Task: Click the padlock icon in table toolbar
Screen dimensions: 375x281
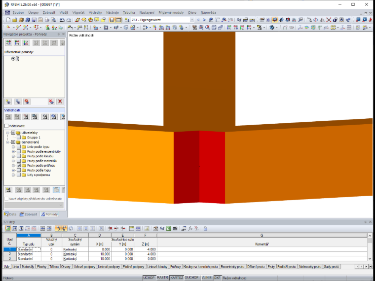Action: click(205, 228)
